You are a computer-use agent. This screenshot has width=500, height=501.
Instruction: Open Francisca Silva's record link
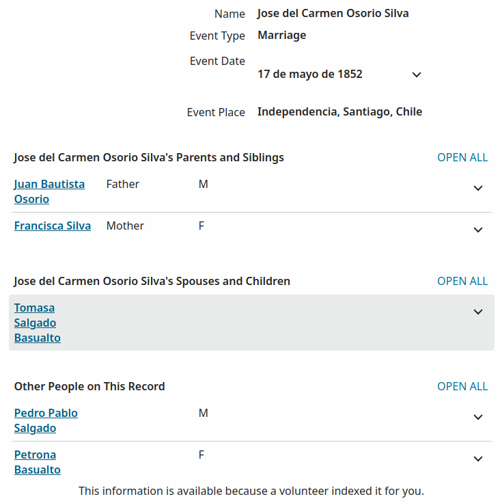click(53, 226)
